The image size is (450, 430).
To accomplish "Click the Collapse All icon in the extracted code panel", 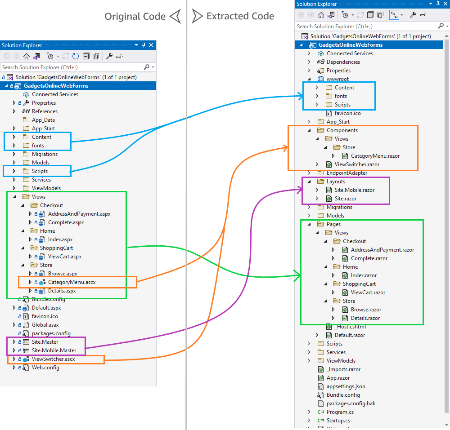I will pyautogui.click(x=370, y=15).
